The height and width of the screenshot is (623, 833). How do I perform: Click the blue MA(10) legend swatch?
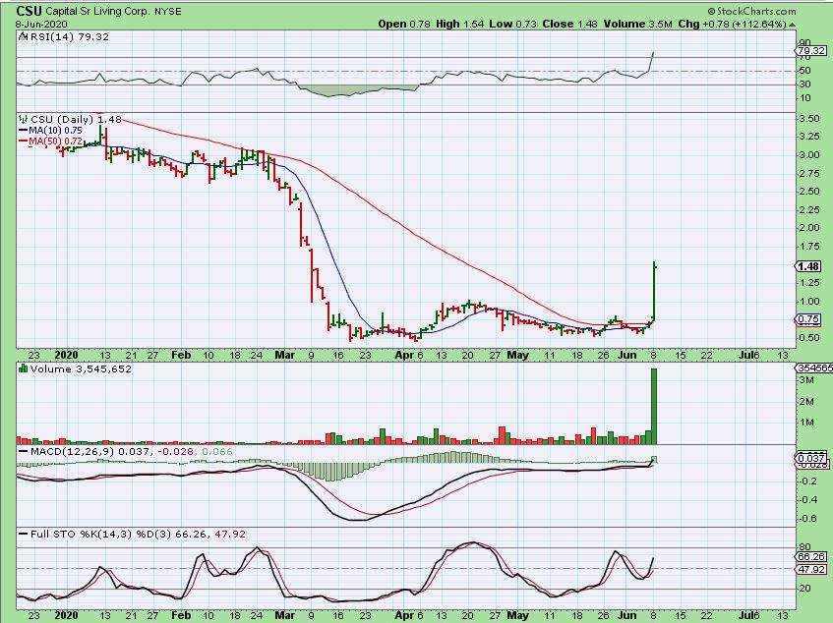click(x=23, y=130)
